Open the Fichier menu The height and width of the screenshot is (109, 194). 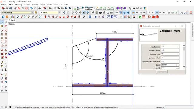[3, 5]
